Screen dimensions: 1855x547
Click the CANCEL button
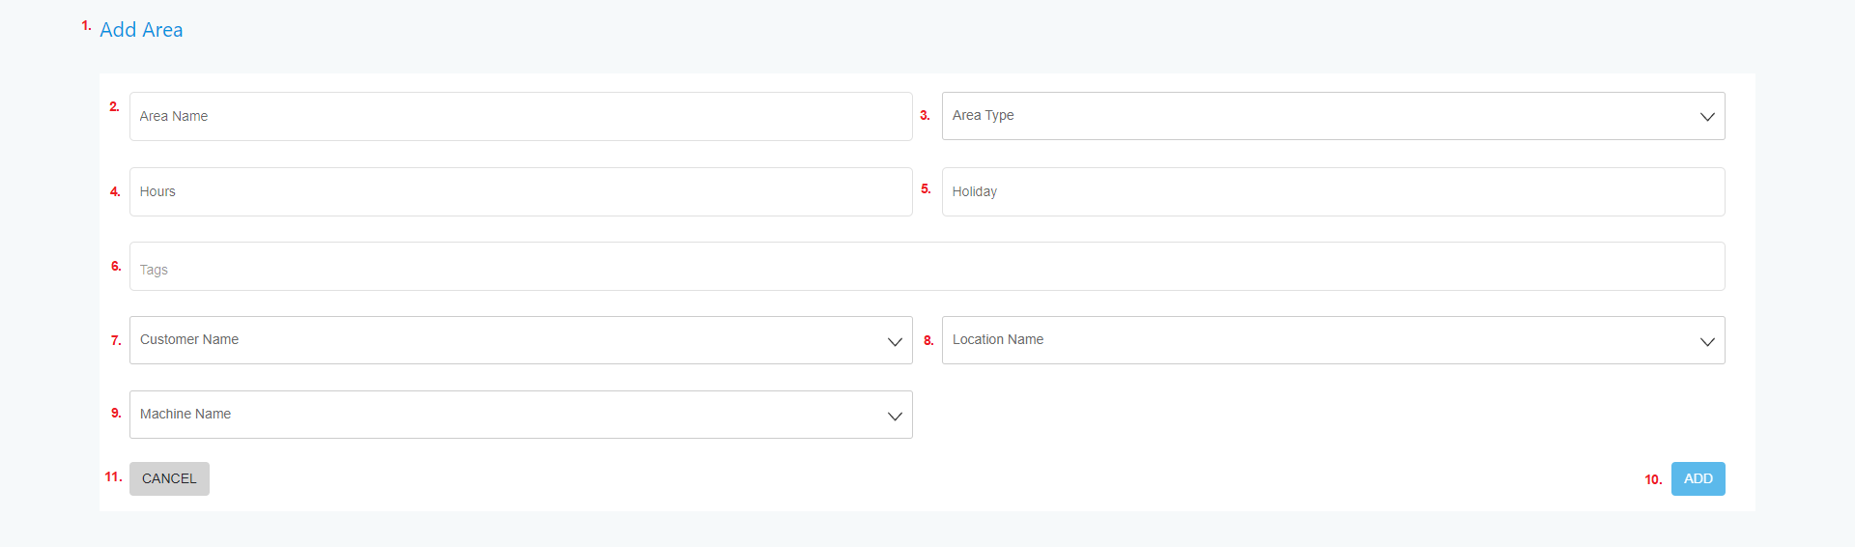point(169,478)
